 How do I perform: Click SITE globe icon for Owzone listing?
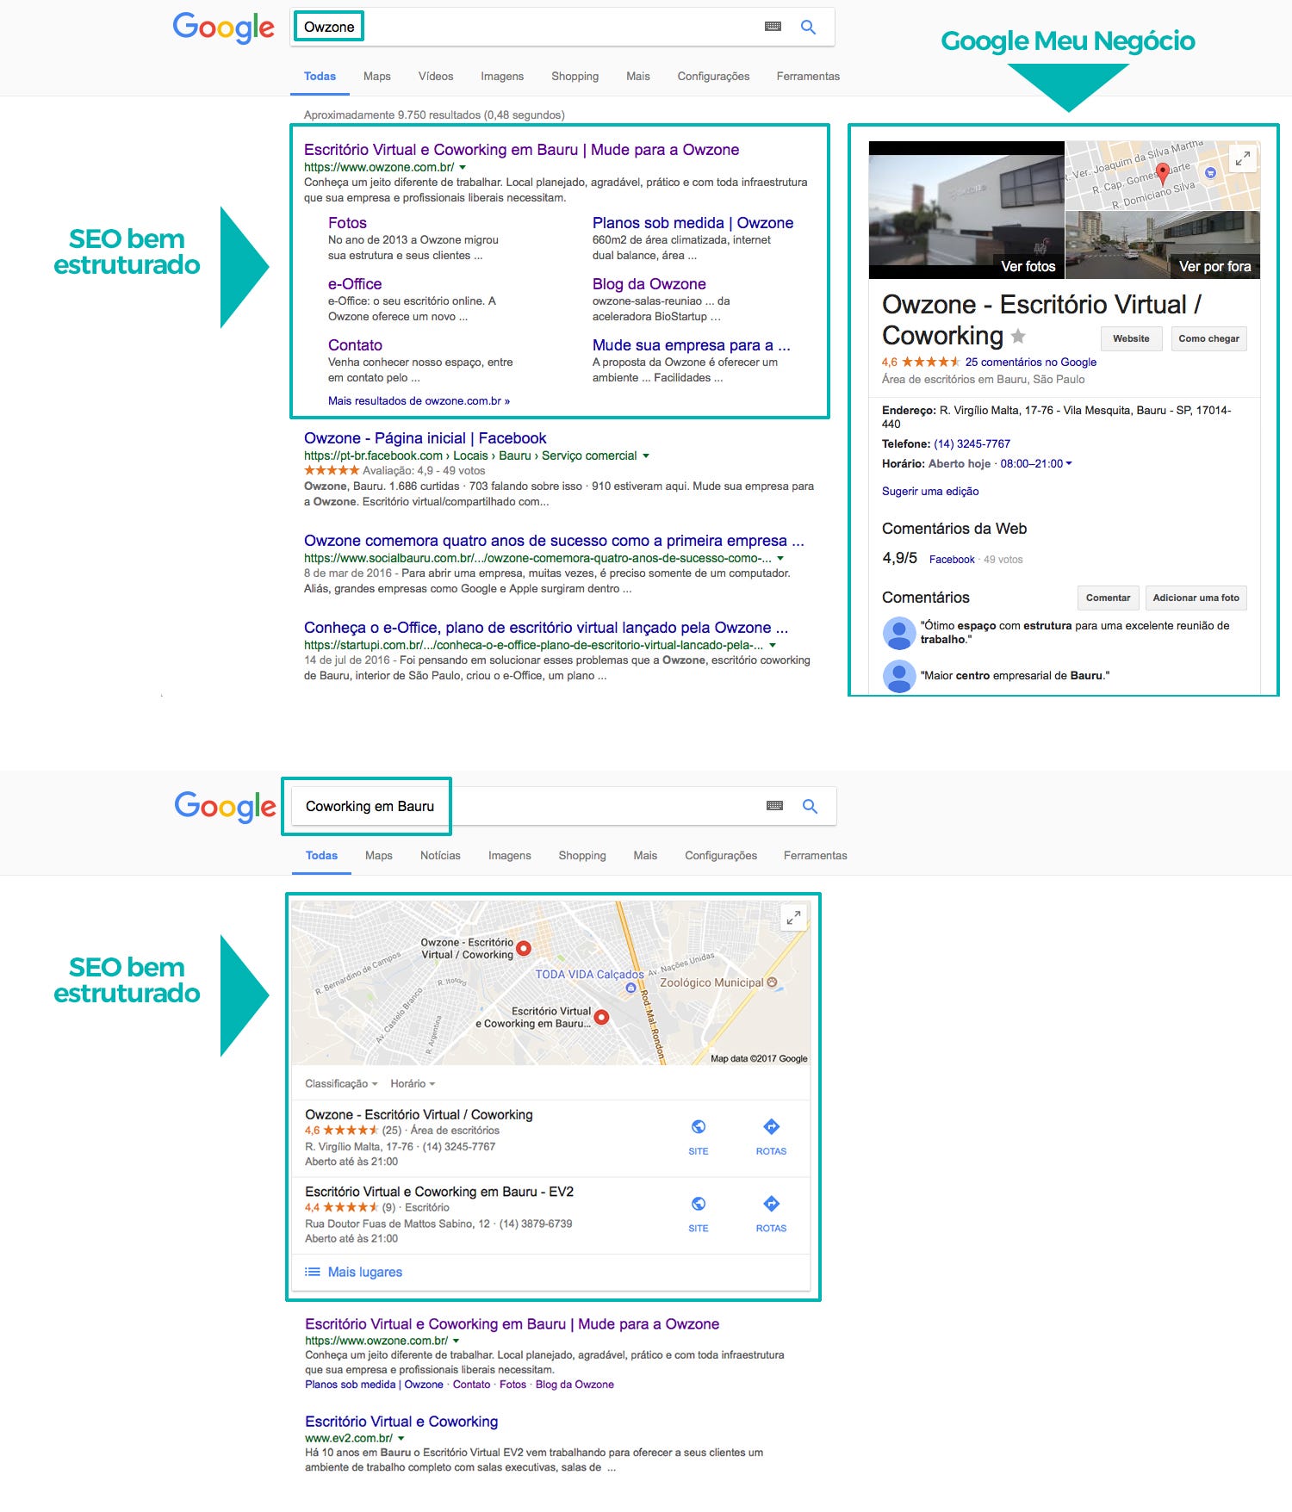[699, 1127]
